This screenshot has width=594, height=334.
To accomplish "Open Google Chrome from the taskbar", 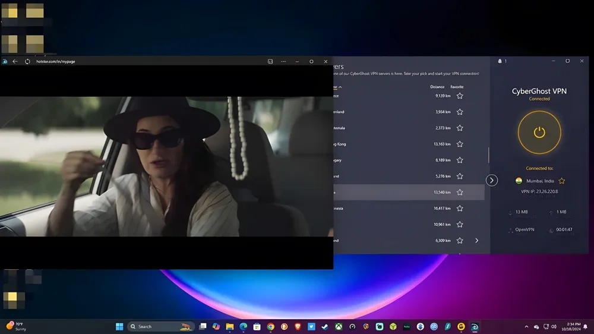I will pyautogui.click(x=270, y=326).
